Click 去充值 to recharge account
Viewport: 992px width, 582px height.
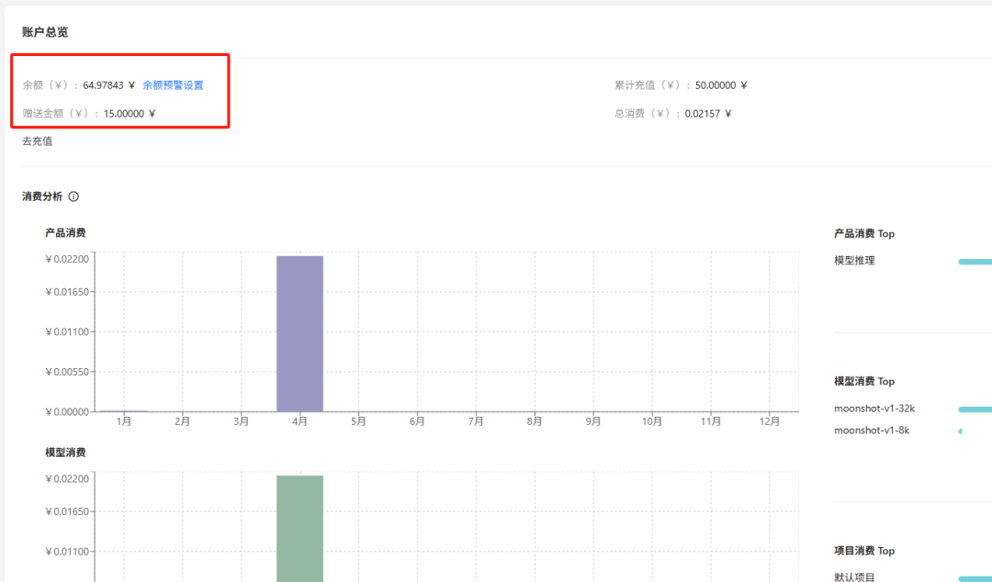[x=38, y=141]
